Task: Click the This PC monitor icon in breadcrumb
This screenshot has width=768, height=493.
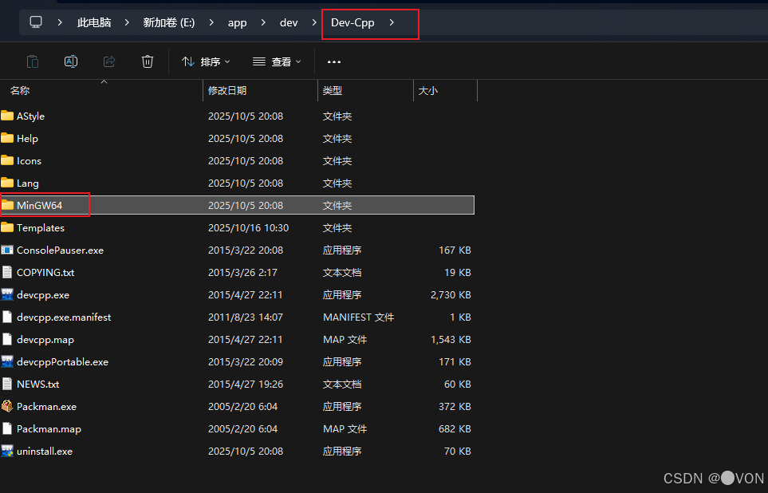Action: [x=36, y=22]
